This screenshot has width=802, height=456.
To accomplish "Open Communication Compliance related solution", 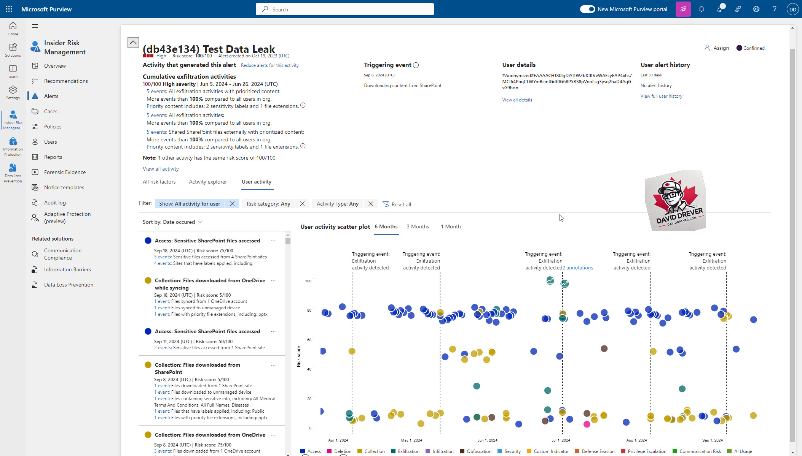I will click(x=63, y=254).
